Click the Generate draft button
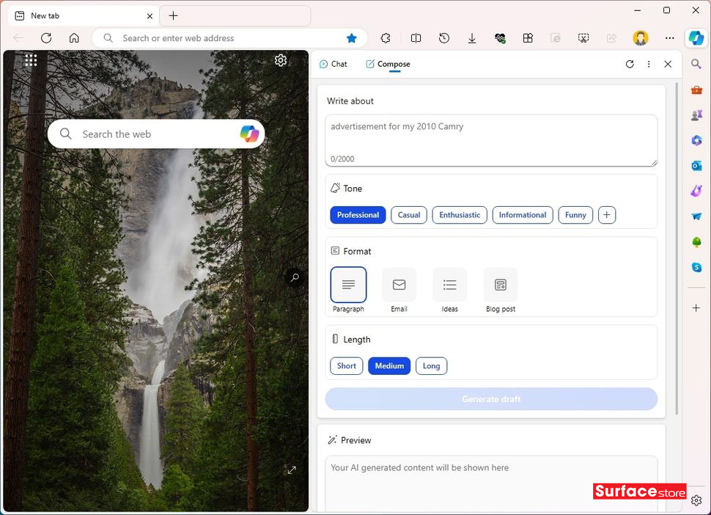The width and height of the screenshot is (711, 515). 491,399
